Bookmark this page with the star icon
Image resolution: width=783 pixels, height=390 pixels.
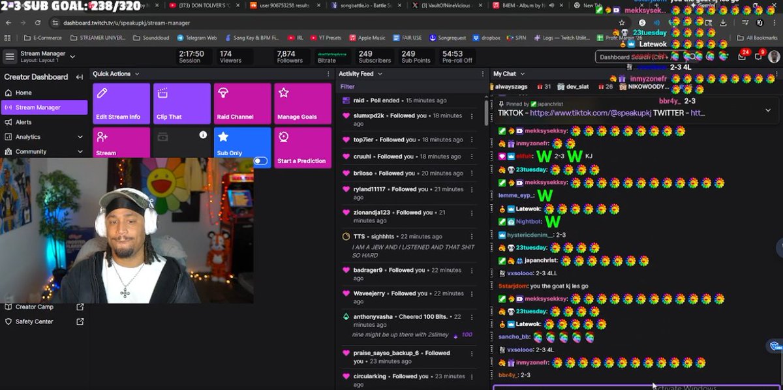tap(622, 23)
